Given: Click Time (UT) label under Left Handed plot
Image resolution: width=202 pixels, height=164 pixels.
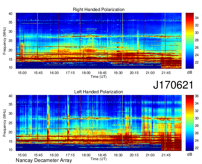Looking at the screenshot, I should point(99,159).
